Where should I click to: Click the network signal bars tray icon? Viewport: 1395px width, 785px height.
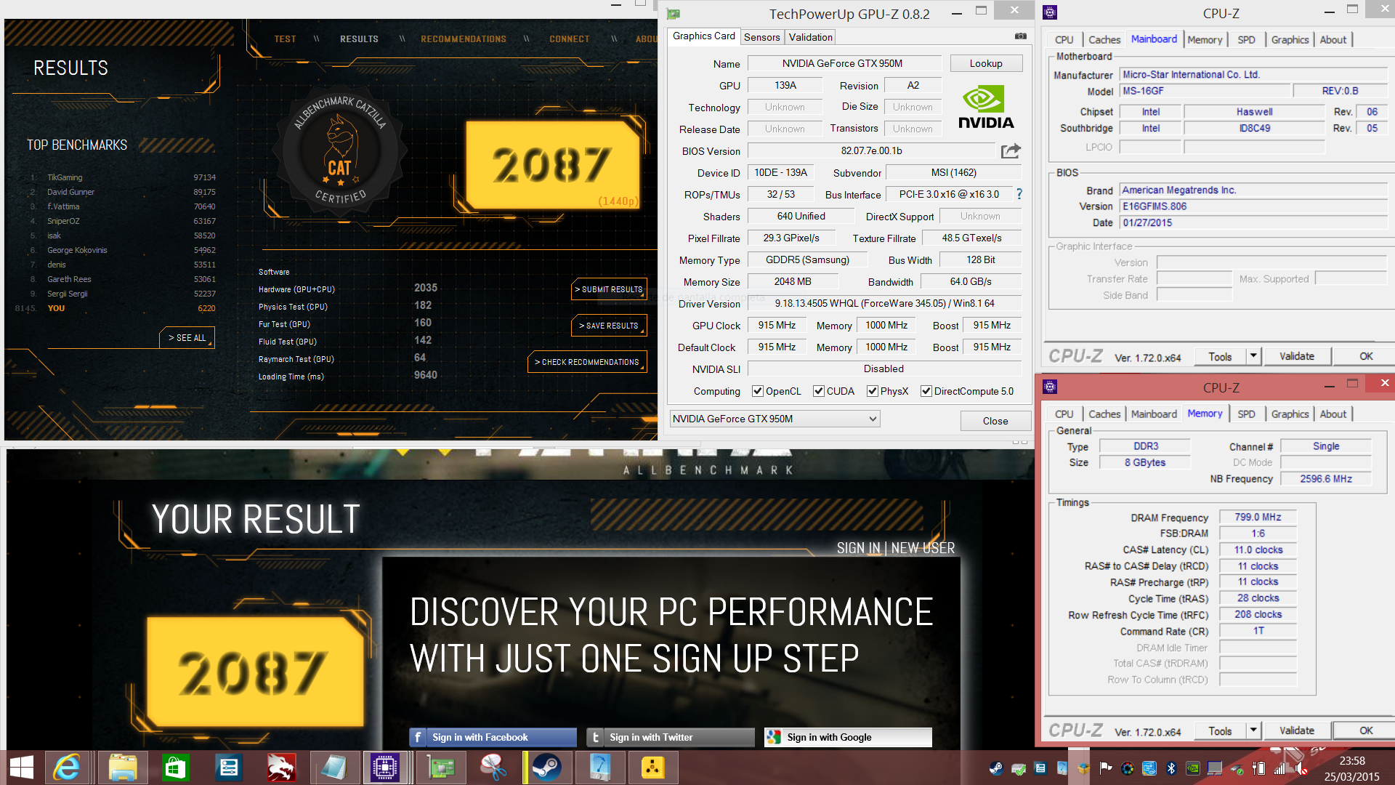point(1280,768)
